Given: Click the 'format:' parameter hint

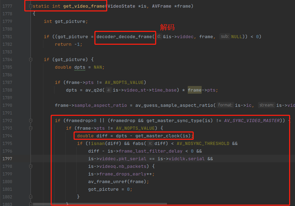Looking at the screenshot, I should 225,105.
